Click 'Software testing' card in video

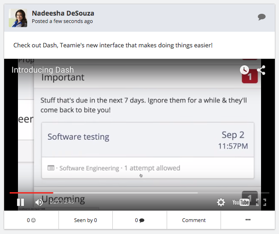pos(148,150)
